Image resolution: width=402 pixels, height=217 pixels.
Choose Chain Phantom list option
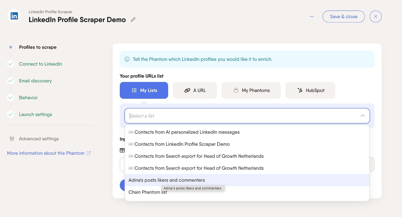coord(247,192)
